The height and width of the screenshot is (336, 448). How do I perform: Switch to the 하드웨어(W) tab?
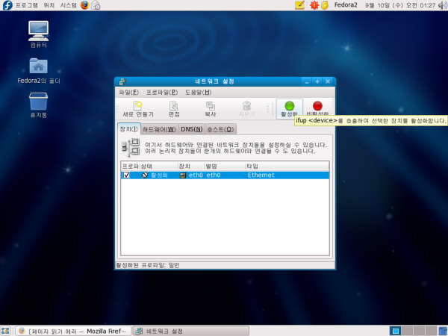[x=159, y=129]
